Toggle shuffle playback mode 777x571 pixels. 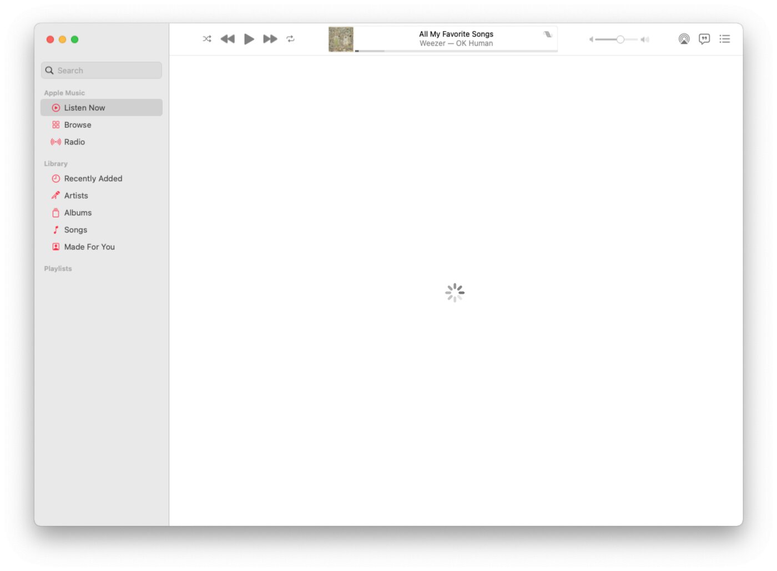(207, 39)
